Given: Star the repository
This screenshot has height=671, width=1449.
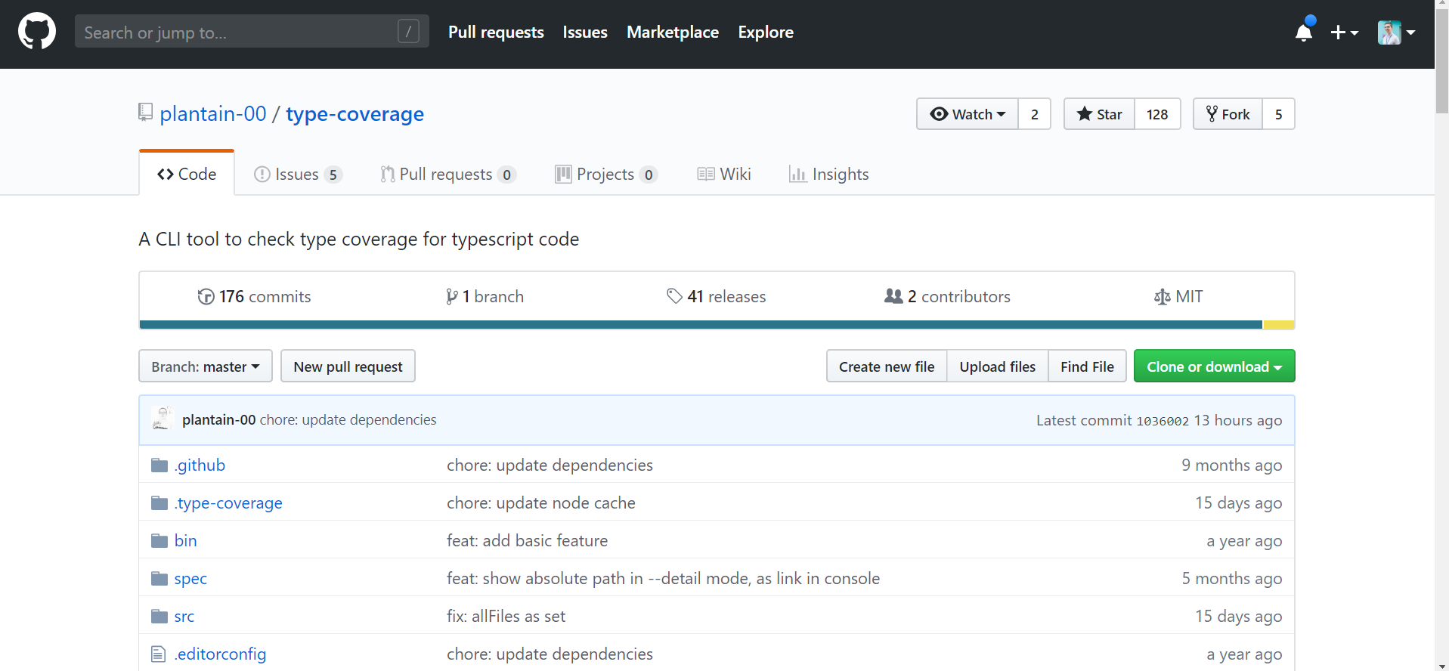Looking at the screenshot, I should [1099, 114].
